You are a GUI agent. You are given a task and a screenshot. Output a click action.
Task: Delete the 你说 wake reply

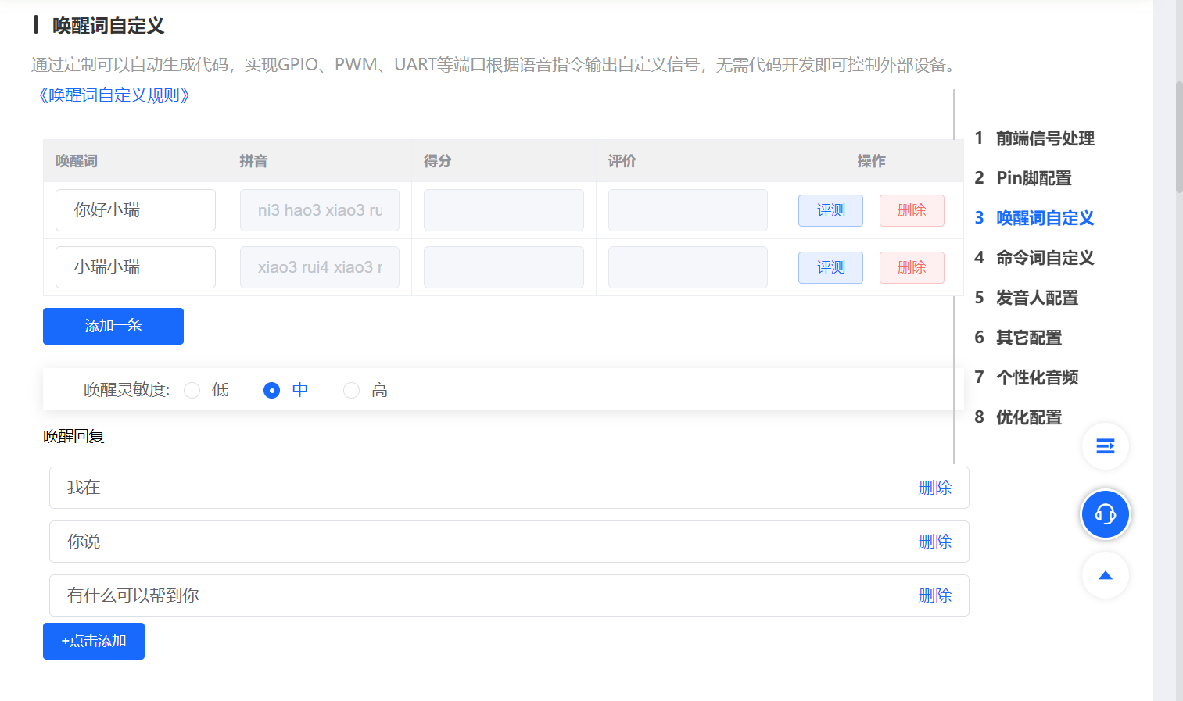pyautogui.click(x=935, y=542)
